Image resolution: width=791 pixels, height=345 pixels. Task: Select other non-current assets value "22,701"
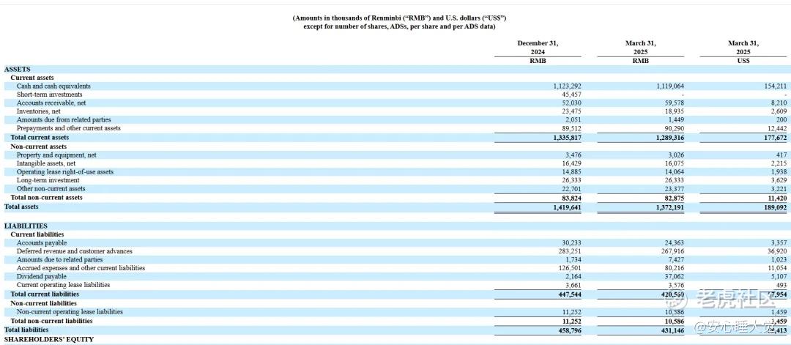tap(571, 189)
